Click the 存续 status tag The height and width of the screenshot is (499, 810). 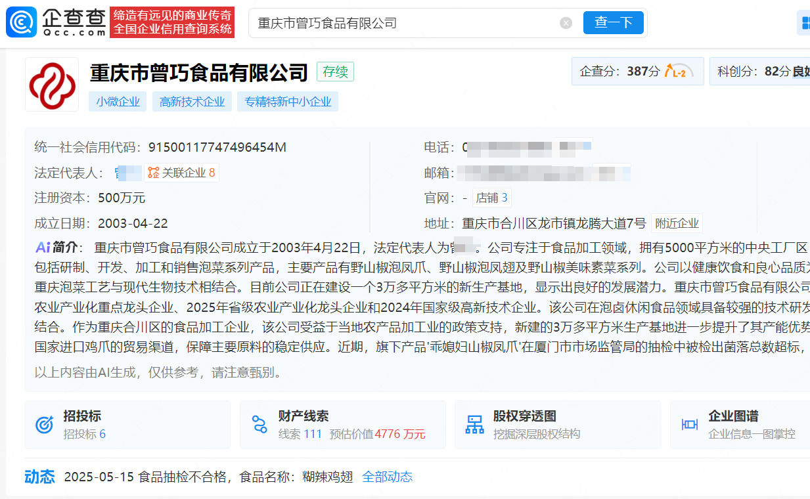click(x=335, y=72)
